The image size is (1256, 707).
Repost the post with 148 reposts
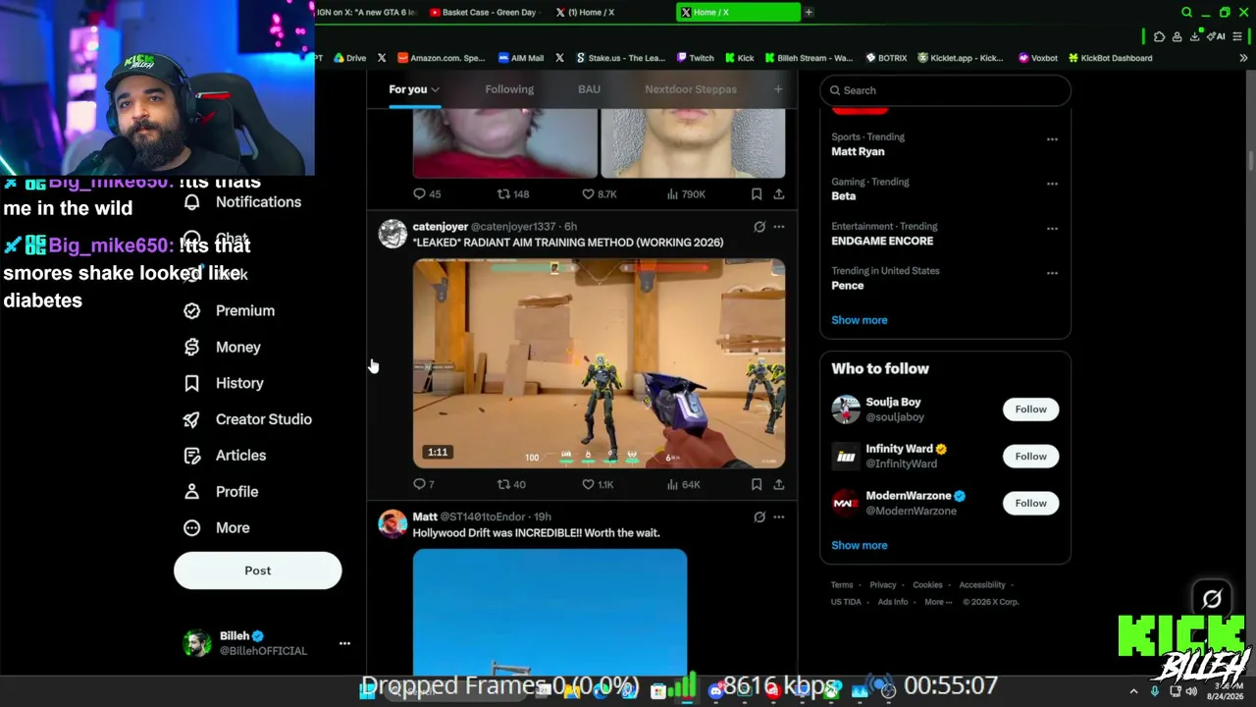[x=513, y=194]
